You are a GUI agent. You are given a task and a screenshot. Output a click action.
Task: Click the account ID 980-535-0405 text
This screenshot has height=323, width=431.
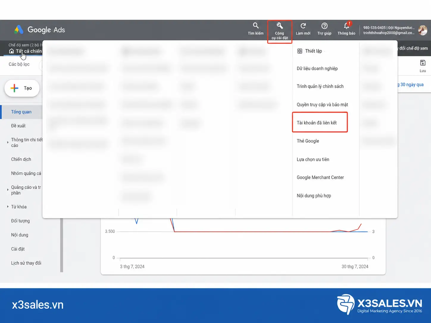(x=374, y=28)
